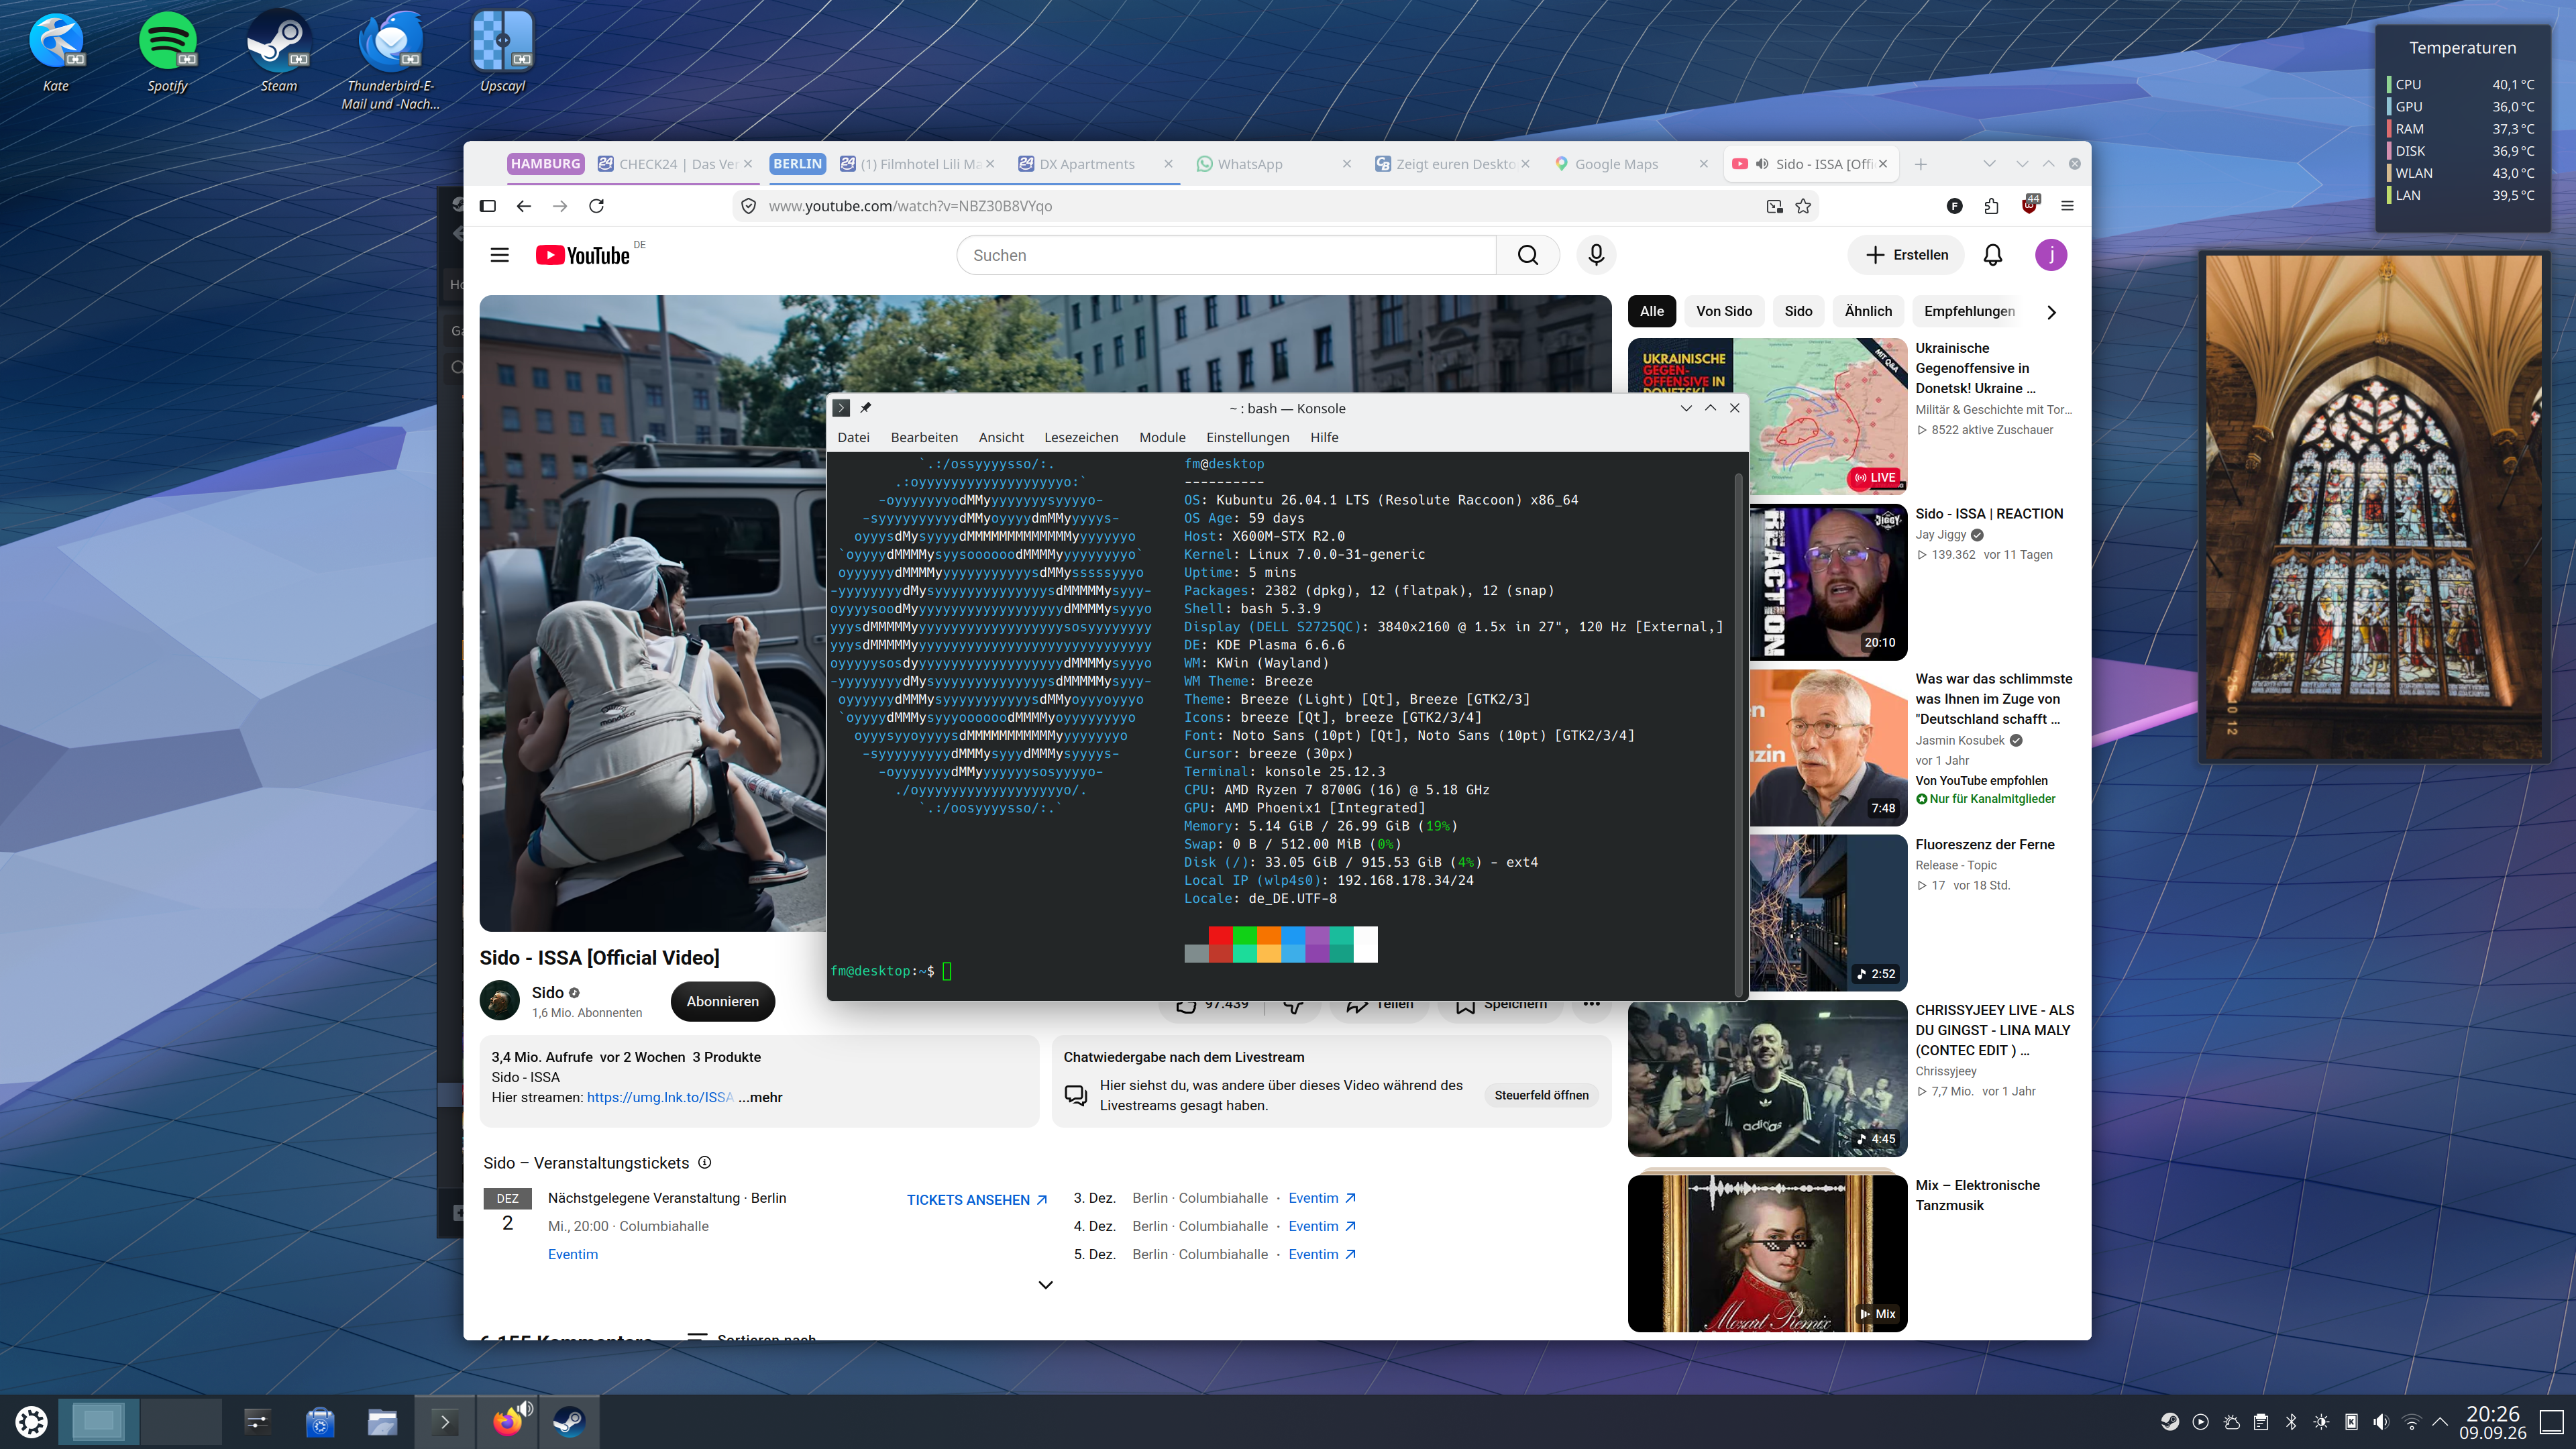Launch Discover software center from taskbar
The width and height of the screenshot is (2576, 1449).
(x=320, y=1422)
